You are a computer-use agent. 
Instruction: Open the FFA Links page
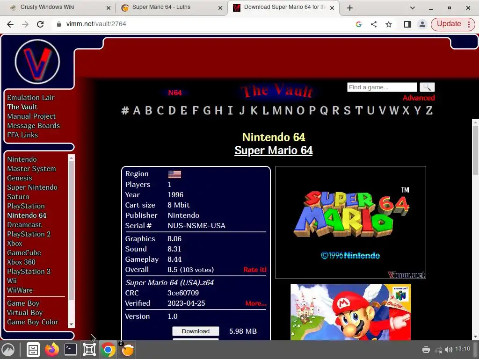(x=22, y=135)
